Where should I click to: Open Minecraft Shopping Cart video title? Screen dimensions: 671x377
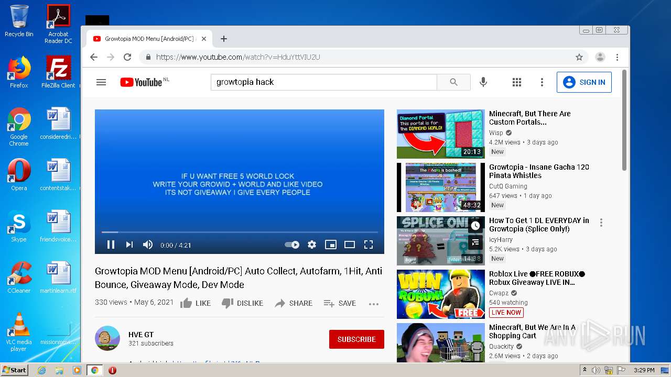click(x=532, y=331)
